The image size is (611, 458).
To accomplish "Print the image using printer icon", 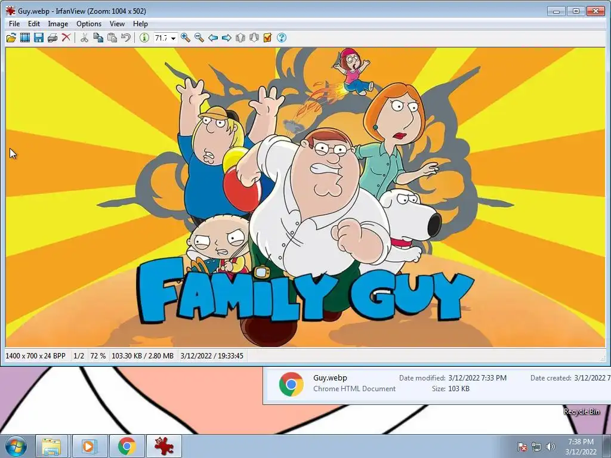I will point(53,38).
